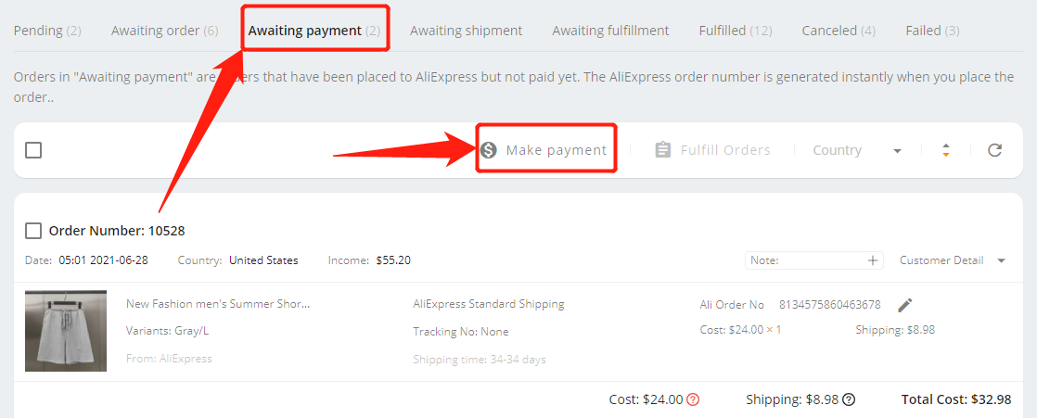Select the Canceled tab

tap(839, 31)
